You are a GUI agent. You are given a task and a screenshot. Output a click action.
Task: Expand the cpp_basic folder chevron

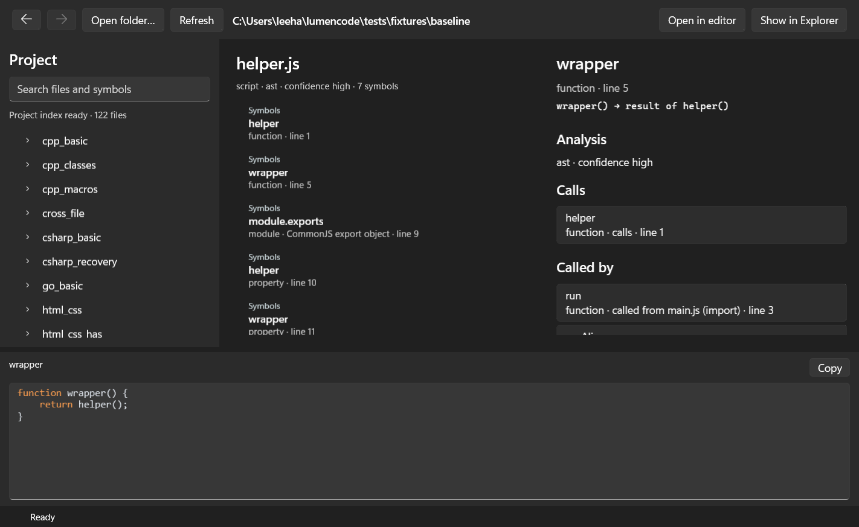(27, 141)
